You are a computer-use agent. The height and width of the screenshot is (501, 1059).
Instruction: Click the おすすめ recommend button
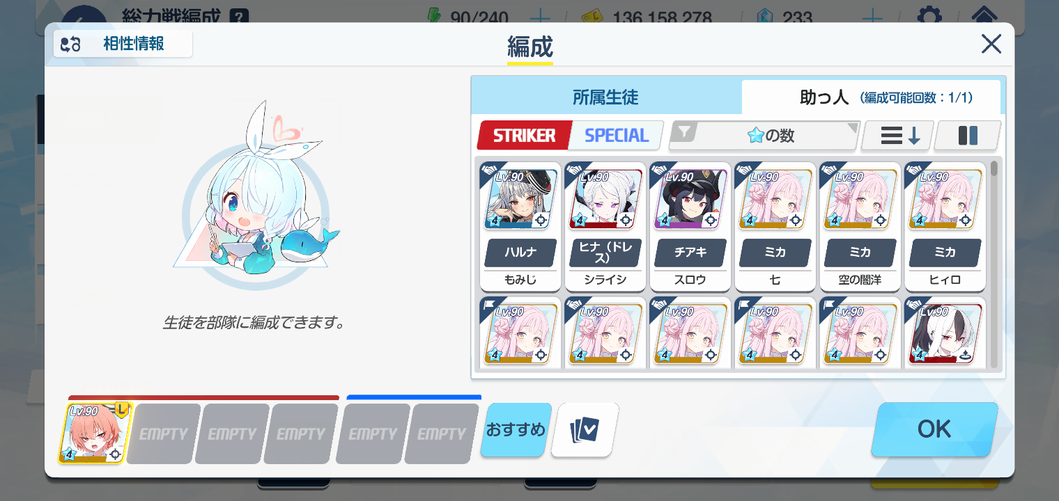click(x=516, y=430)
